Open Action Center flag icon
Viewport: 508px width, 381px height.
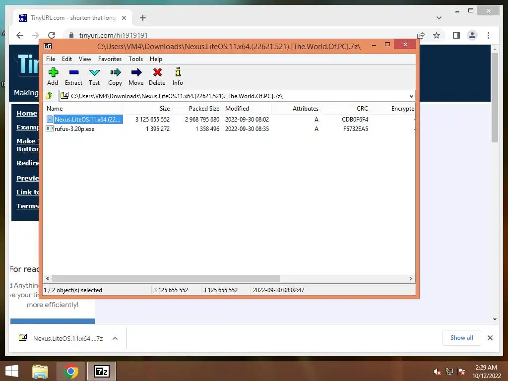click(x=461, y=372)
